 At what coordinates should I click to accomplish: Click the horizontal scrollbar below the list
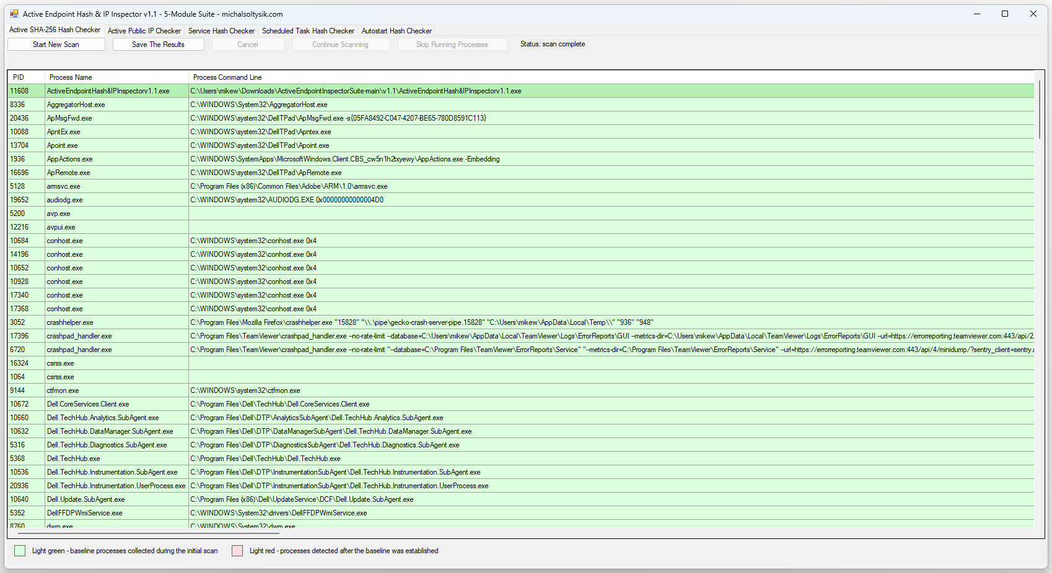pos(149,533)
